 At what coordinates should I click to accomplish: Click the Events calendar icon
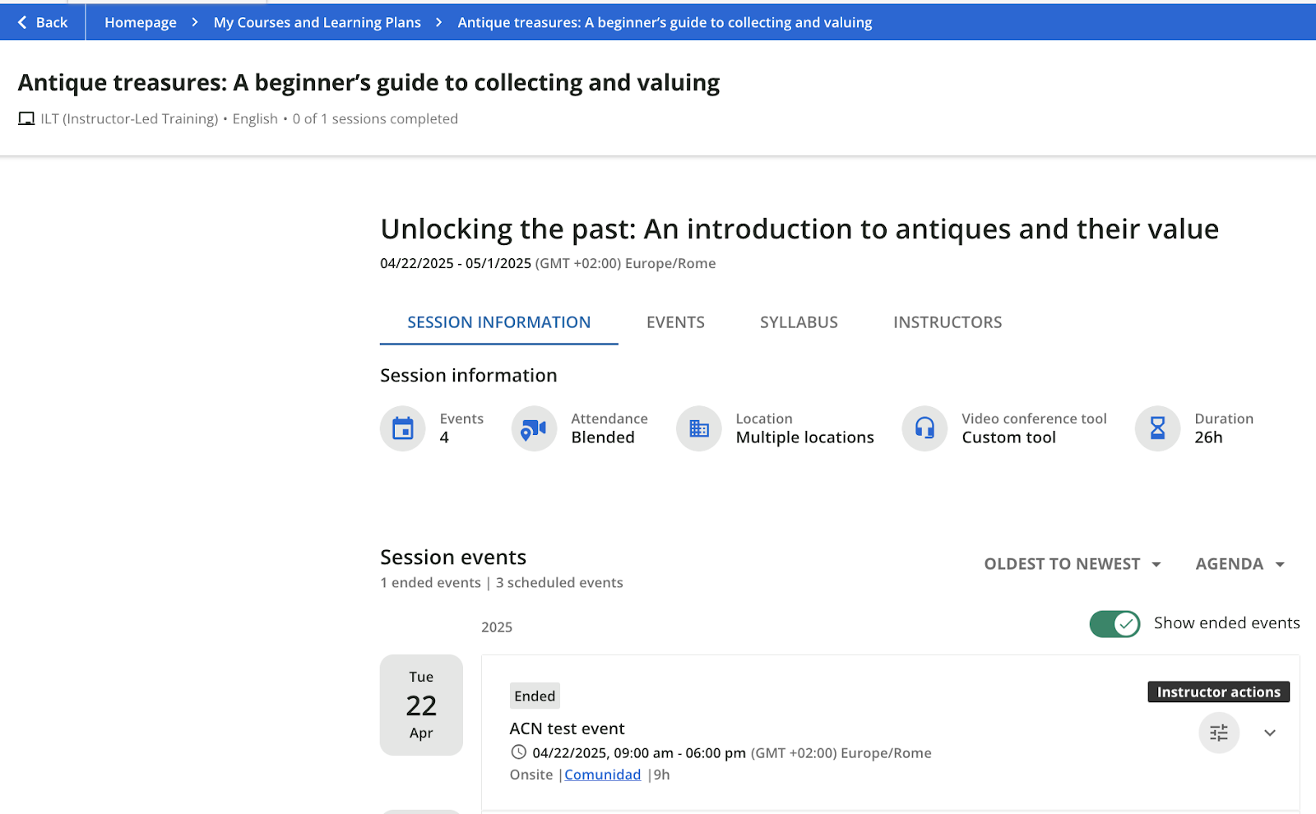(x=403, y=428)
